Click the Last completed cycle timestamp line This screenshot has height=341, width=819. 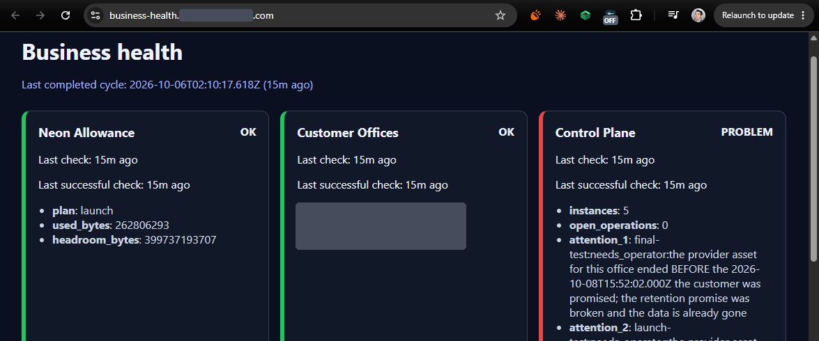(x=167, y=84)
